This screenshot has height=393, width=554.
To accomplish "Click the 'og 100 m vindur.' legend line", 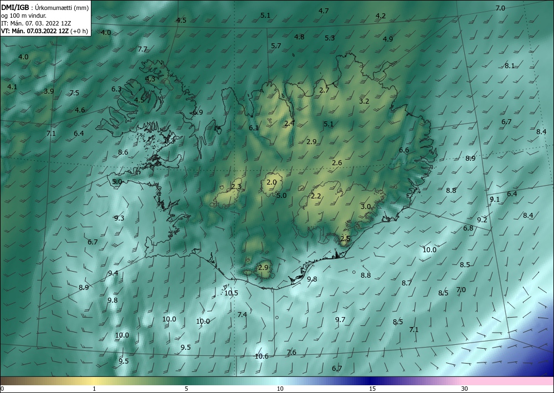I will tap(24, 16).
